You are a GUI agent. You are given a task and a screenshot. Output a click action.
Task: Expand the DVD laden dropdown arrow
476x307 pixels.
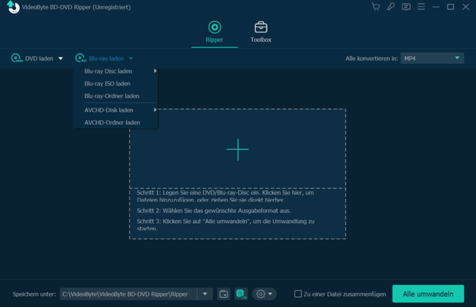click(61, 59)
